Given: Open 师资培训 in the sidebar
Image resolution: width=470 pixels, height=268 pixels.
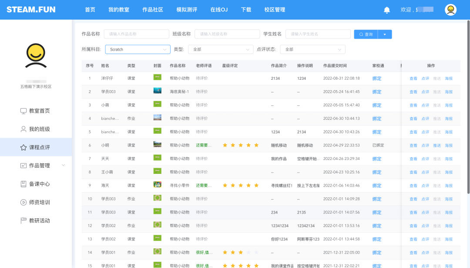Looking at the screenshot, I should coord(39,202).
